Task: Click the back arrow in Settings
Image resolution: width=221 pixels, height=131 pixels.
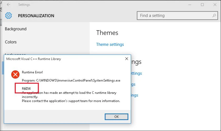Action: pos(8,4)
